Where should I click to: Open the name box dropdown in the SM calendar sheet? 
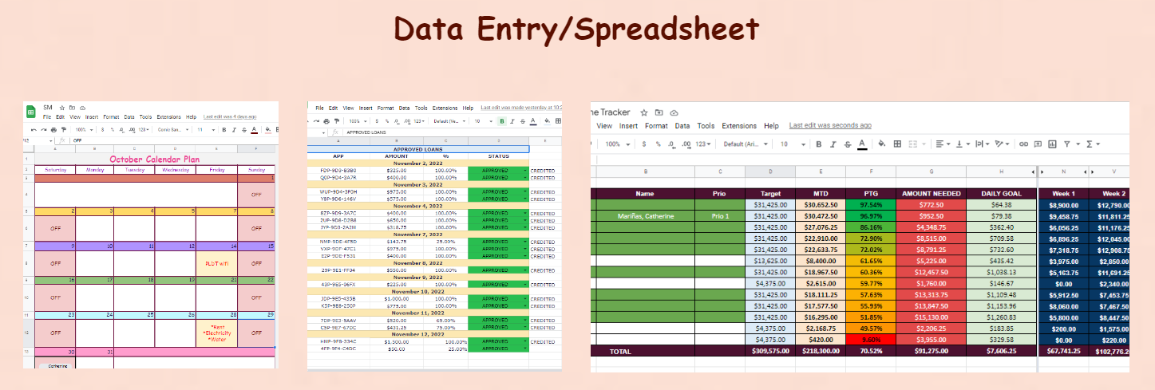click(x=51, y=140)
